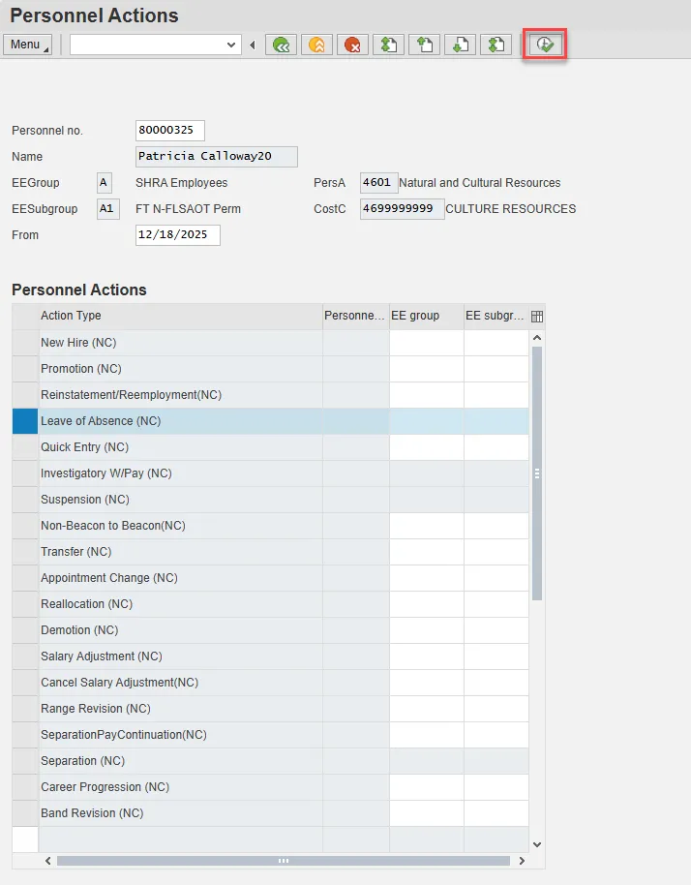Click the First page icon
This screenshot has width=691, height=885.
(x=389, y=45)
